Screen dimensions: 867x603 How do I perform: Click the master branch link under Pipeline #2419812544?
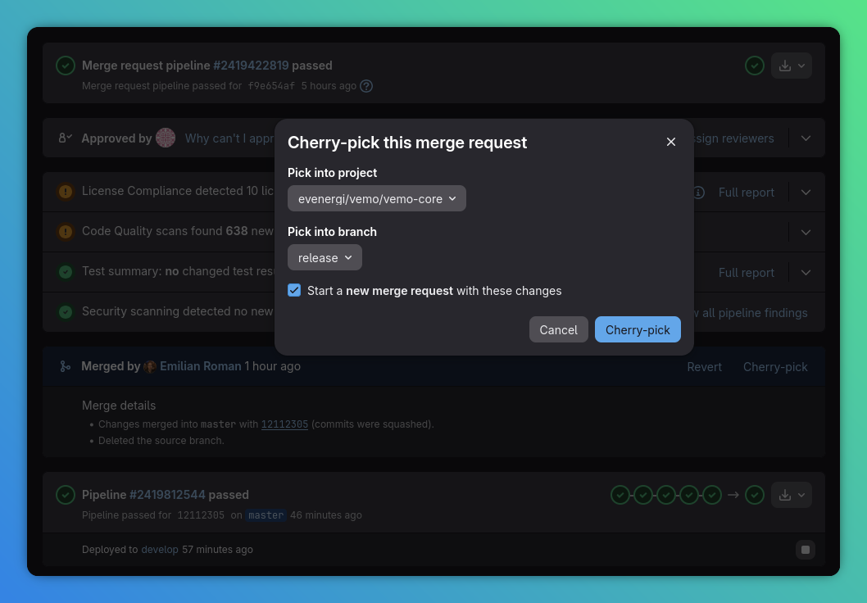[266, 515]
